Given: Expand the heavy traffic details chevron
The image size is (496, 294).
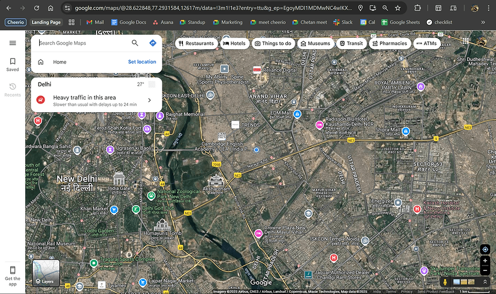Looking at the screenshot, I should (x=150, y=100).
